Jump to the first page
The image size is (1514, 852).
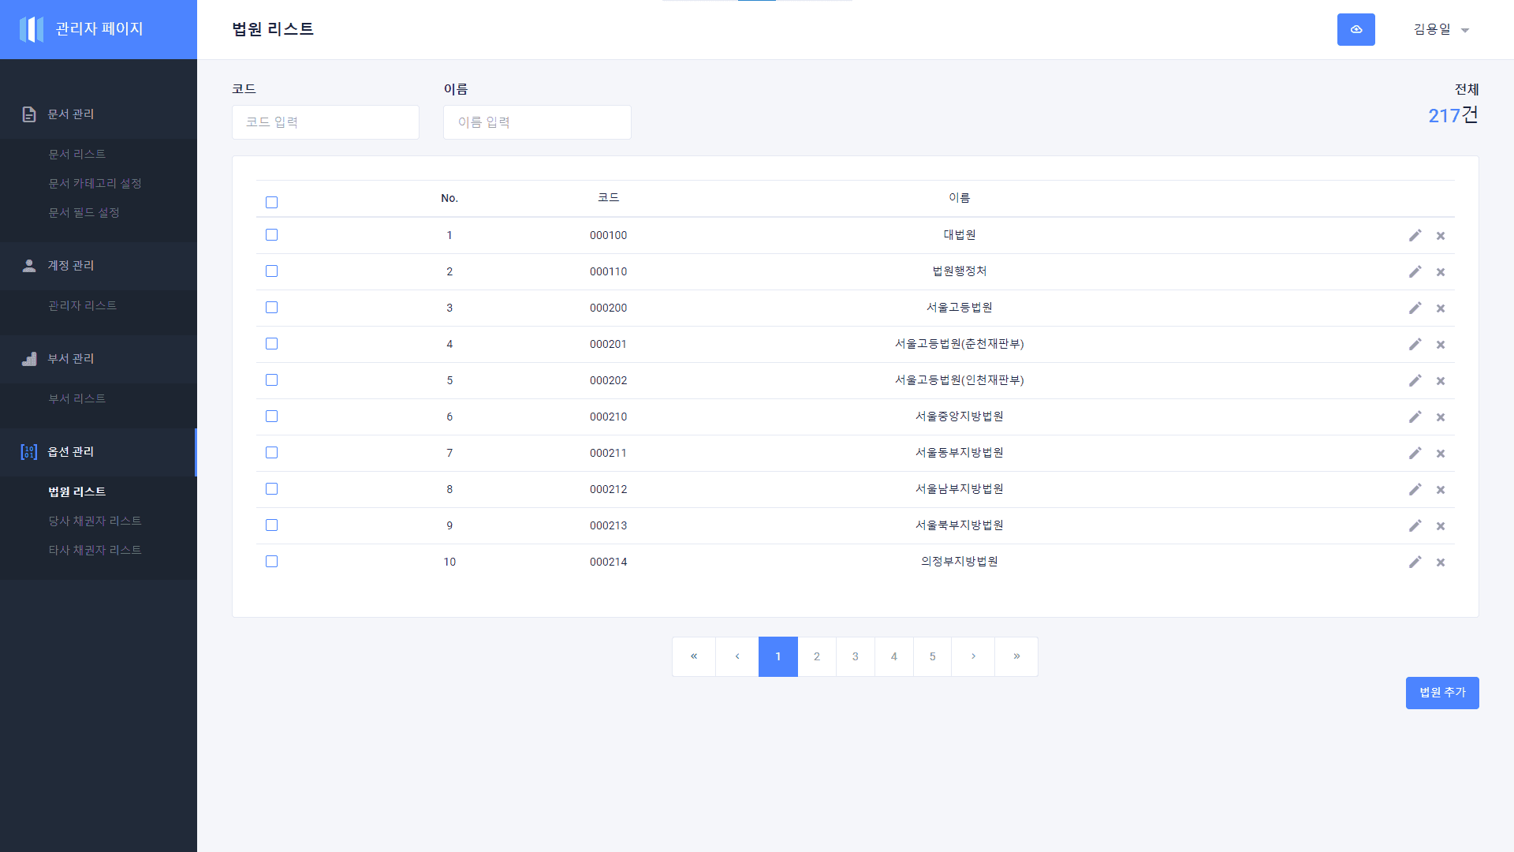point(694,656)
